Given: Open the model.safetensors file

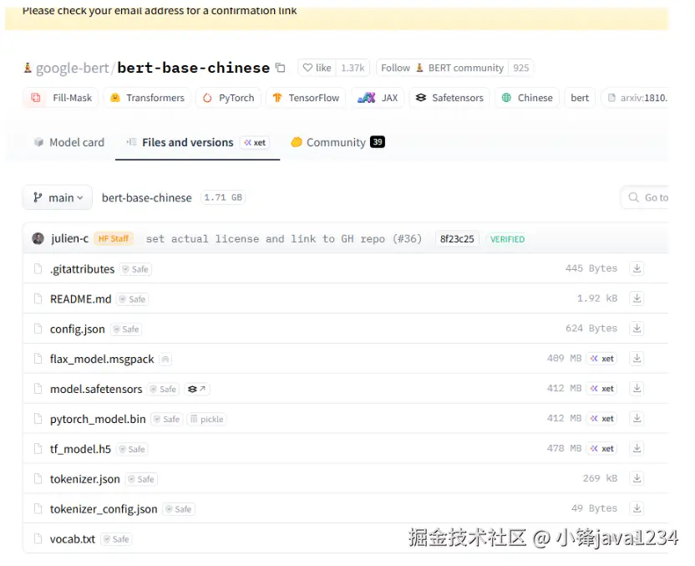Looking at the screenshot, I should click(96, 389).
